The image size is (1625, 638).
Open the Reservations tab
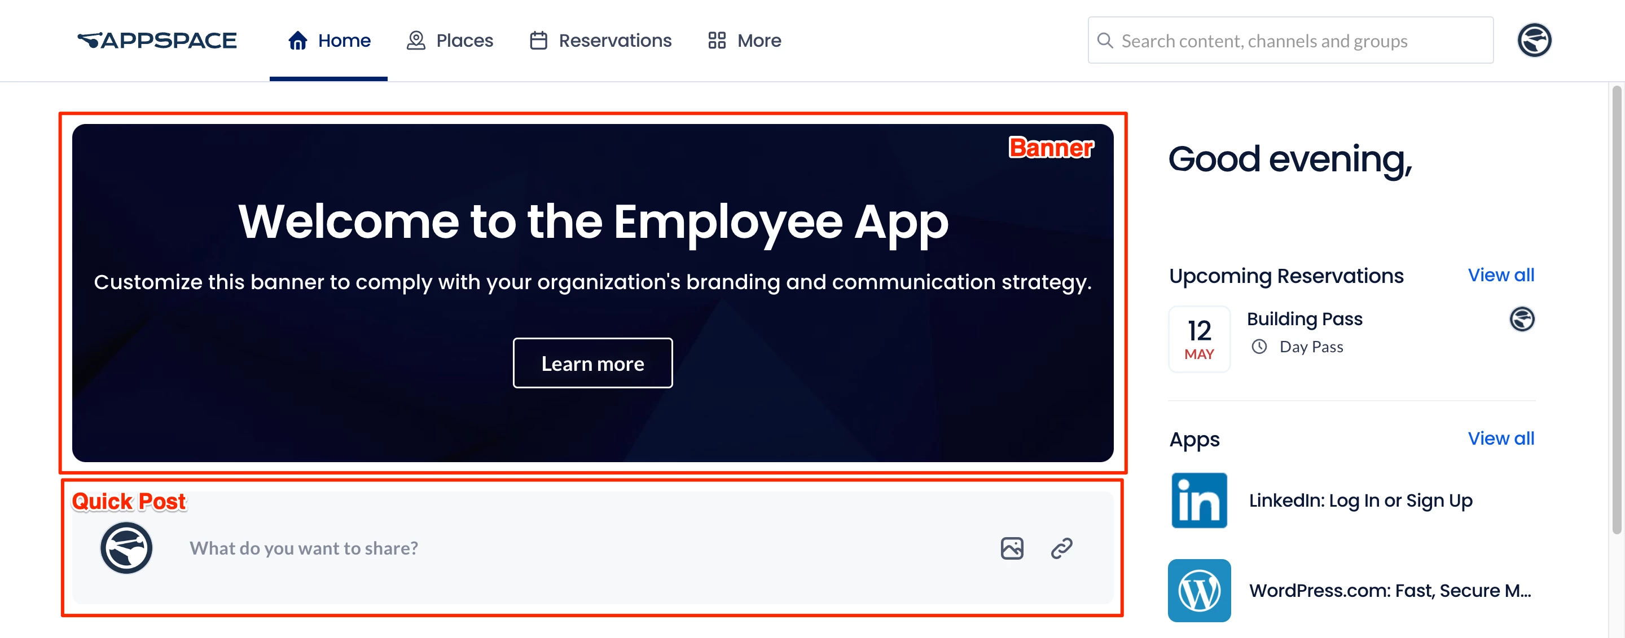click(x=600, y=41)
